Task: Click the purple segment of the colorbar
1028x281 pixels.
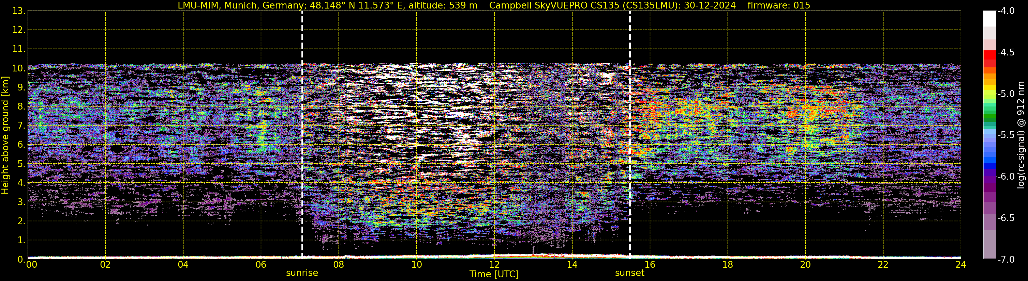Action: [x=989, y=187]
